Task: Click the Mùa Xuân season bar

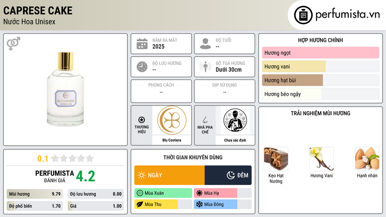Action: [163, 193]
